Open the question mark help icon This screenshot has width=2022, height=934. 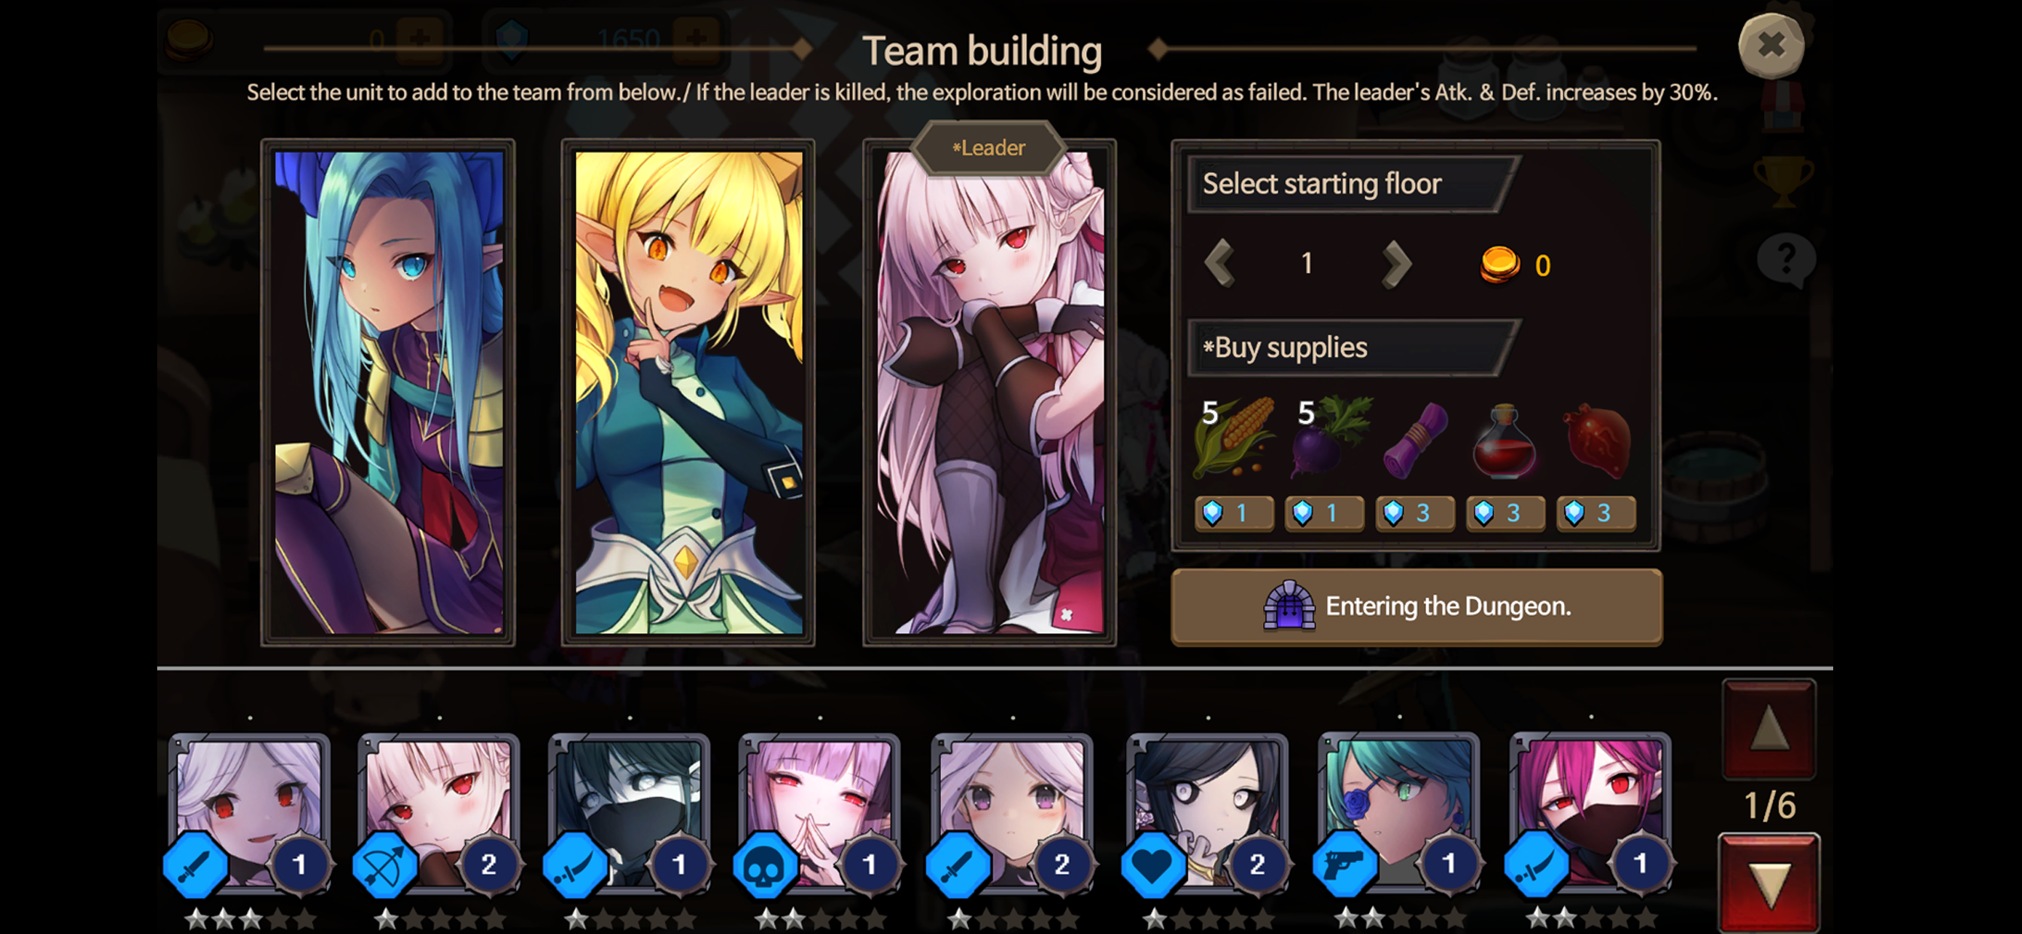tap(1786, 259)
